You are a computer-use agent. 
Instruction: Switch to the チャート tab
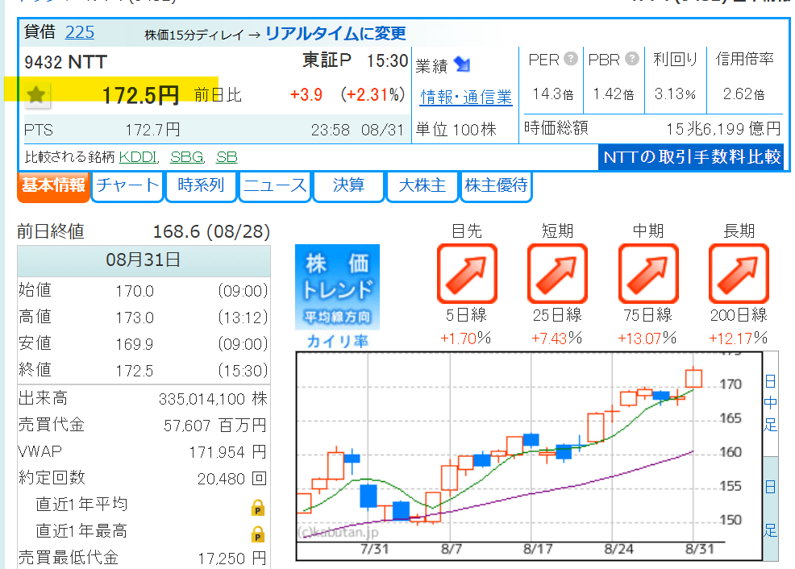pos(127,186)
